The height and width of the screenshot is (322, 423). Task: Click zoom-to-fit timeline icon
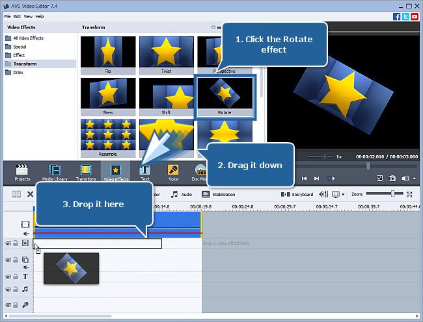pos(409,194)
